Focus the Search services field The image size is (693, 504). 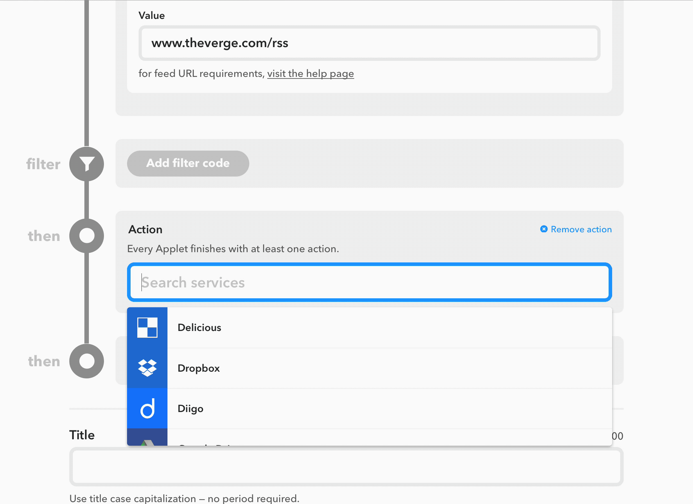[x=370, y=282]
